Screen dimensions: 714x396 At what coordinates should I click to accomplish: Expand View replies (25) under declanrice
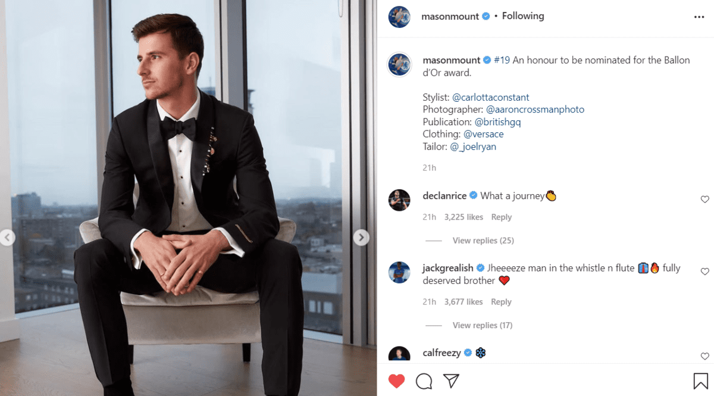483,241
